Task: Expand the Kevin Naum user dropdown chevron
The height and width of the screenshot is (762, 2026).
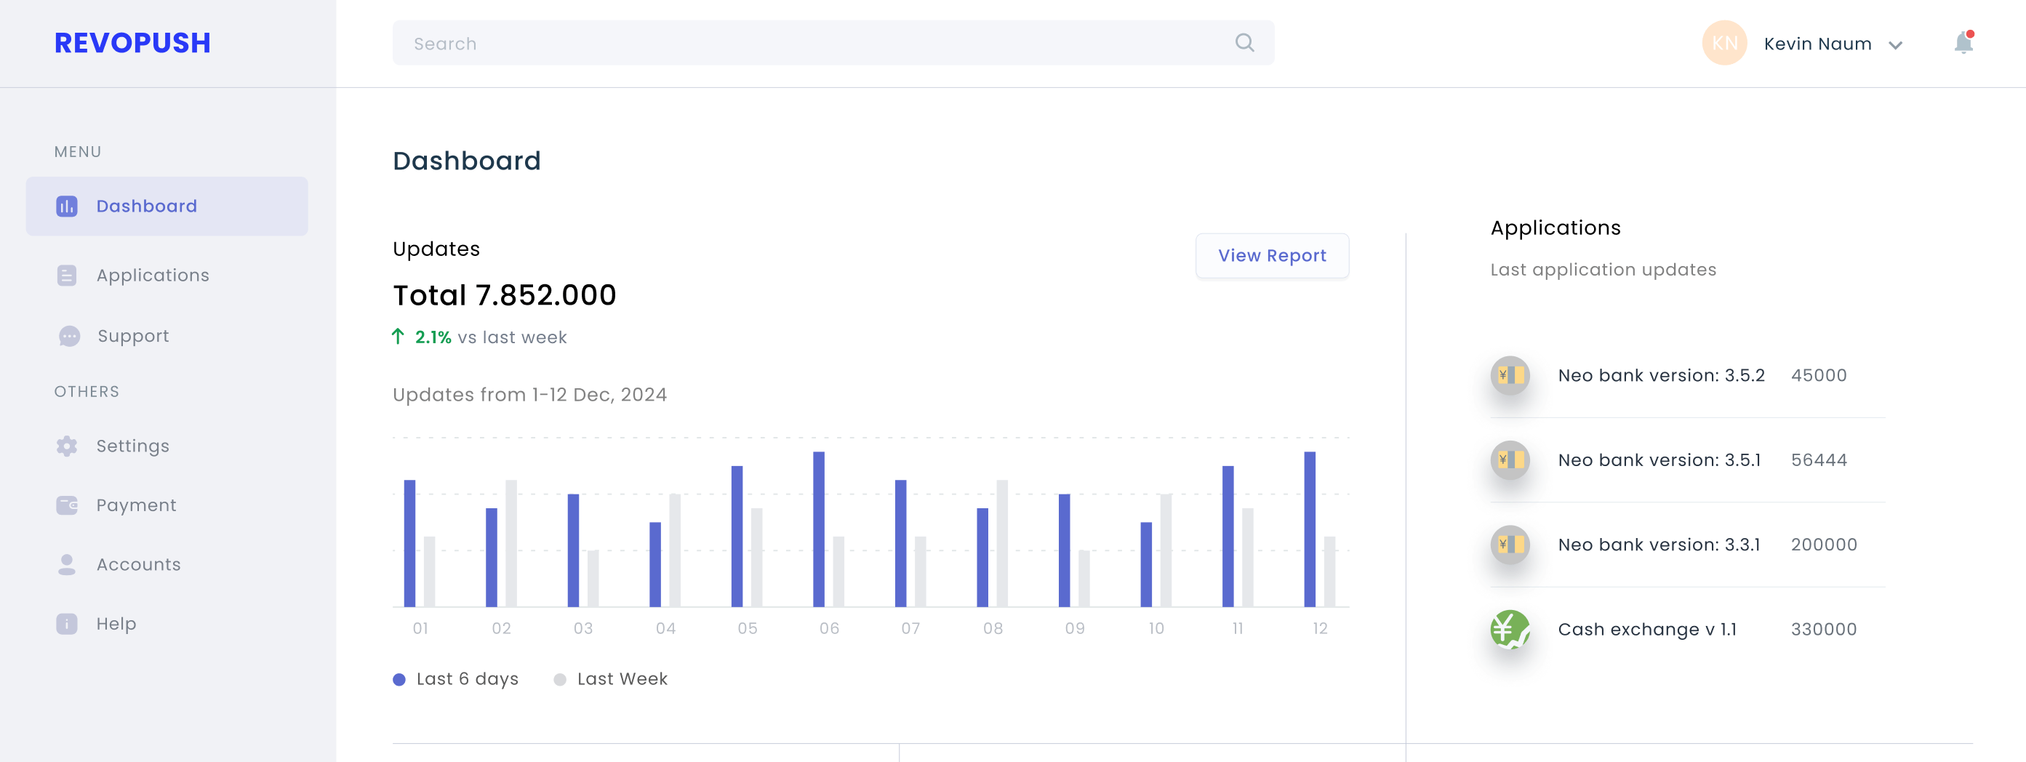Action: 1895,45
